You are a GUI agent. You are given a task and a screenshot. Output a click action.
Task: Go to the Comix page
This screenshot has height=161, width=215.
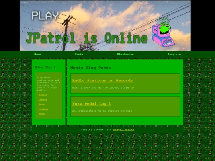[x=79, y=54]
